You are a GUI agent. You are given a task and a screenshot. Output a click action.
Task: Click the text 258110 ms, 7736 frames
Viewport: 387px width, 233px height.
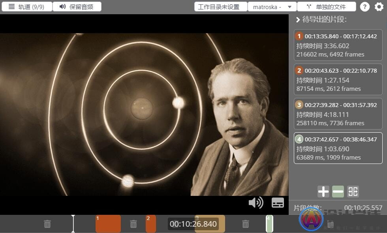tap(330, 123)
